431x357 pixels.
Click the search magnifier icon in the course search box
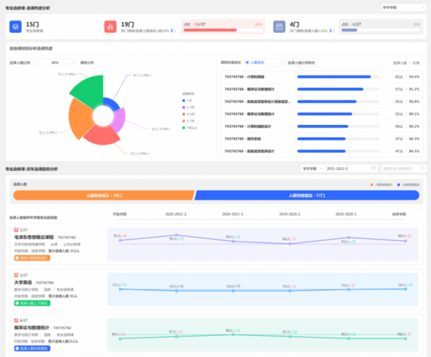coord(422,168)
